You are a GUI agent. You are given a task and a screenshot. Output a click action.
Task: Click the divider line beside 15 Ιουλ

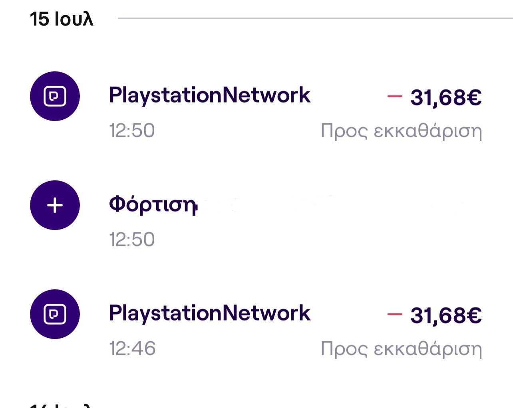coord(315,18)
